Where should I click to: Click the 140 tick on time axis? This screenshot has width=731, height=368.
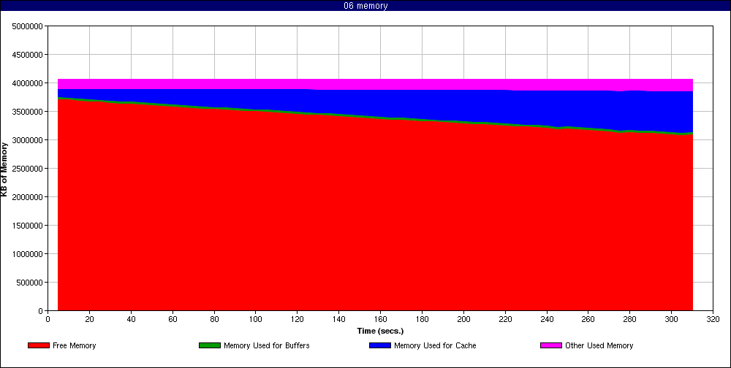(x=339, y=320)
